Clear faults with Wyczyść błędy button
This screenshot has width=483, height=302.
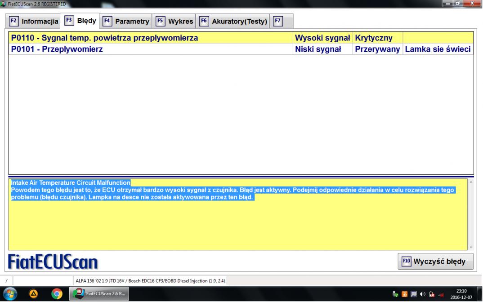(x=435, y=262)
